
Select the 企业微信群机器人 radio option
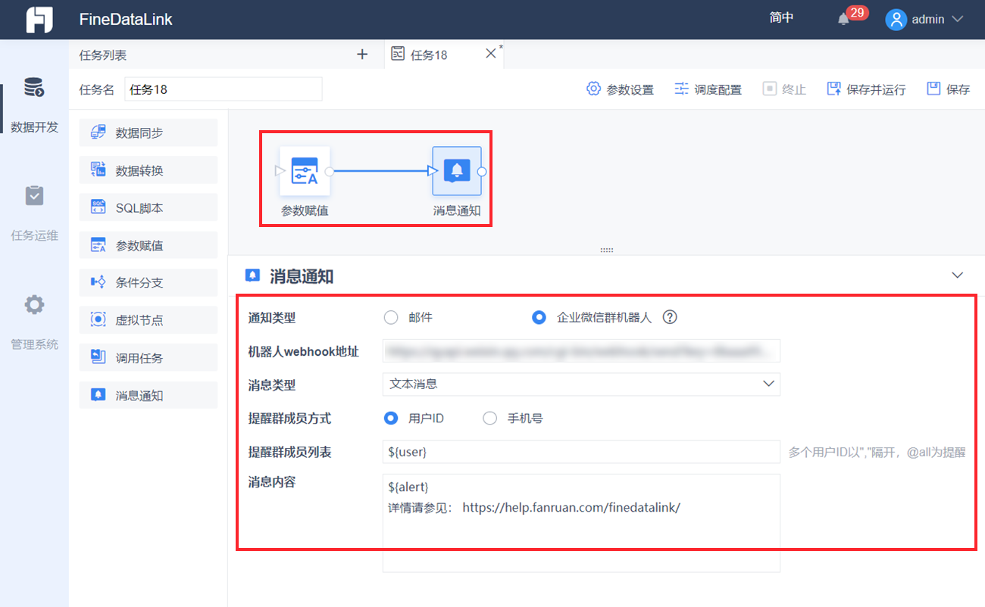pyautogui.click(x=539, y=317)
